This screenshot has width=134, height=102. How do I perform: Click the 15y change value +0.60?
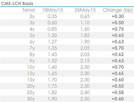(118, 80)
